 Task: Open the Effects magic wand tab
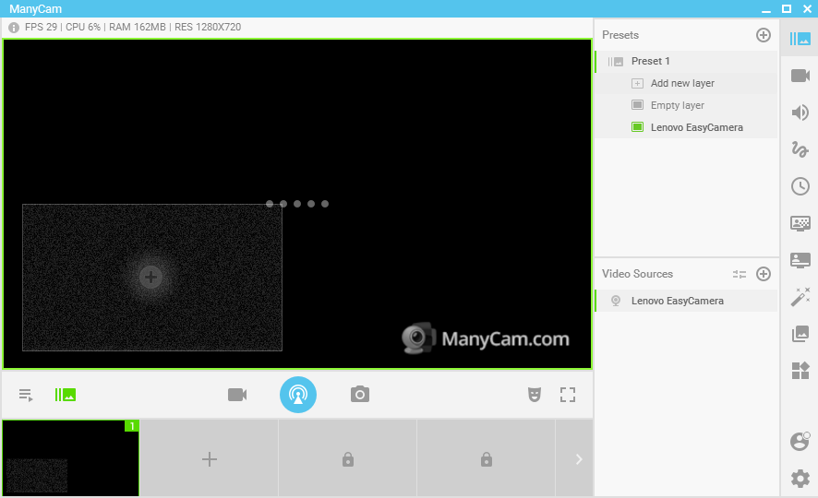coord(800,297)
